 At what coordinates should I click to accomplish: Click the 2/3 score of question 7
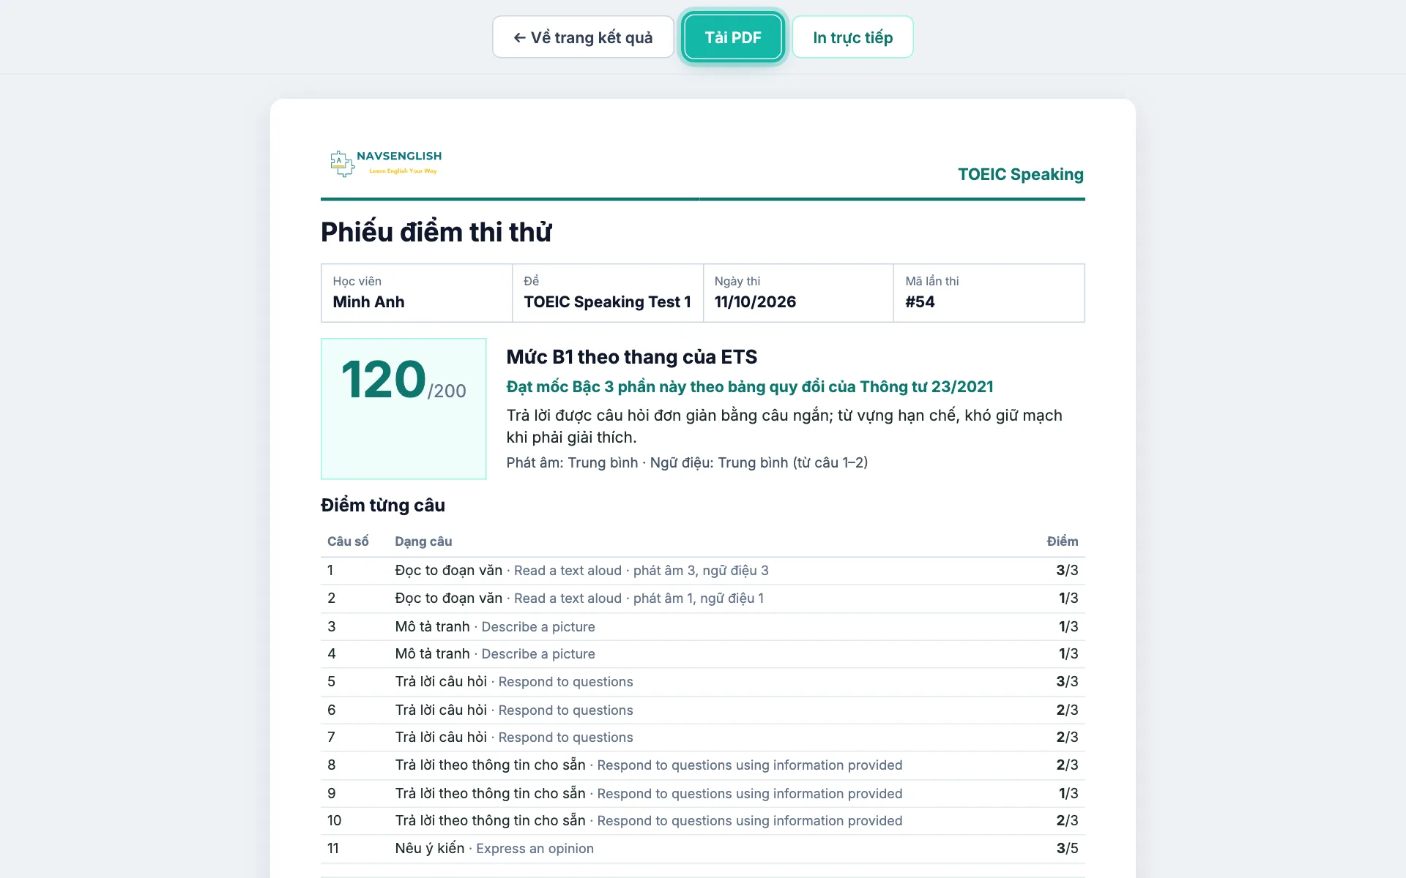point(1067,738)
